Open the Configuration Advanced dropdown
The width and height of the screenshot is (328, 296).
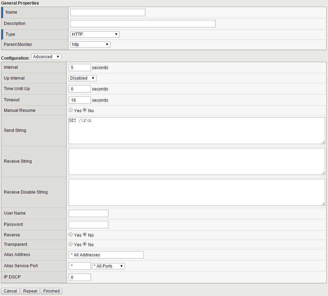[46, 57]
